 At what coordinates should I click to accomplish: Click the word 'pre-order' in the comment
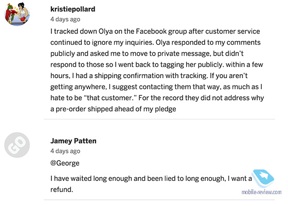click(x=70, y=109)
